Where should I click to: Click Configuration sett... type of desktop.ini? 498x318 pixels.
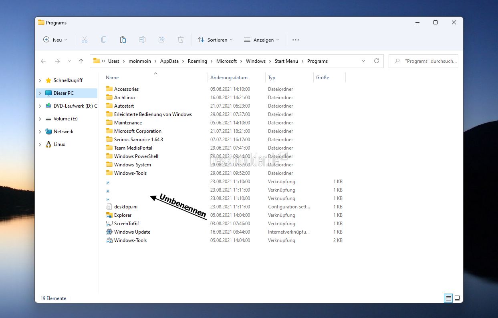click(289, 207)
